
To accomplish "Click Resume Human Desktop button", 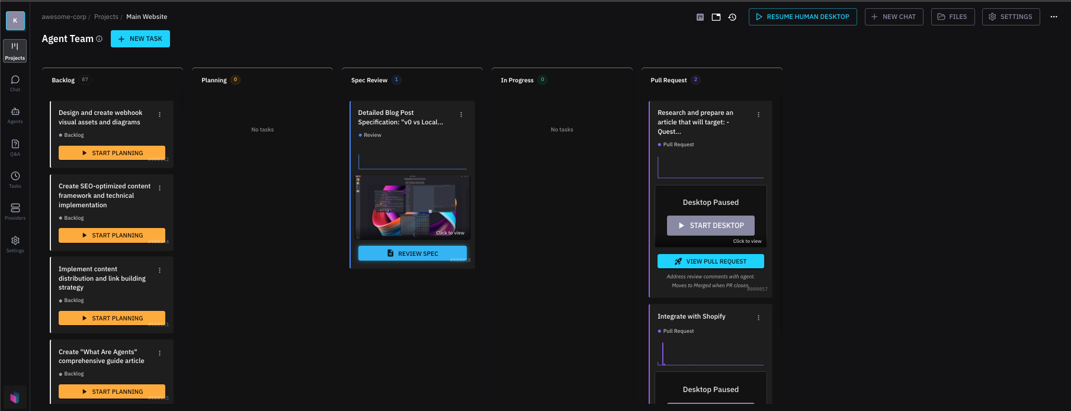I will (x=802, y=17).
